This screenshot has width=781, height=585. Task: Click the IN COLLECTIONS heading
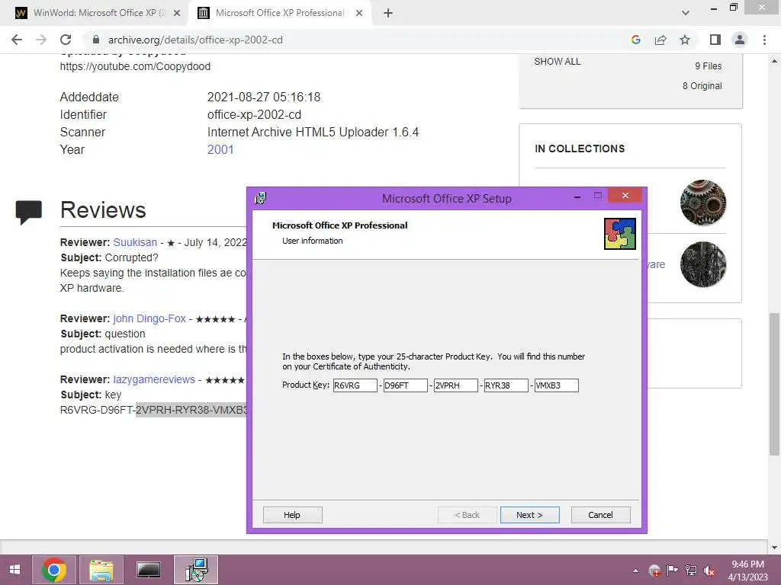[x=580, y=149]
